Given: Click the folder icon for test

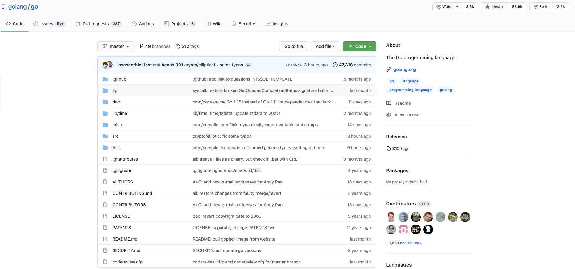Looking at the screenshot, I should (x=105, y=148).
